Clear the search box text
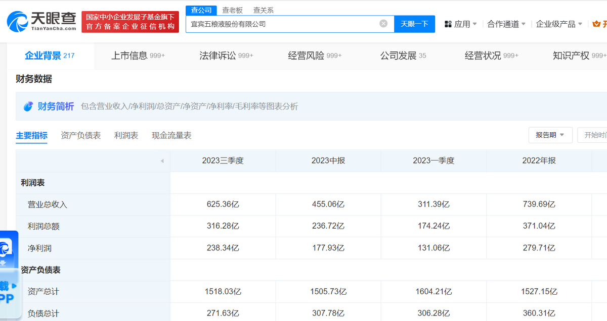607x321 pixels. click(383, 24)
